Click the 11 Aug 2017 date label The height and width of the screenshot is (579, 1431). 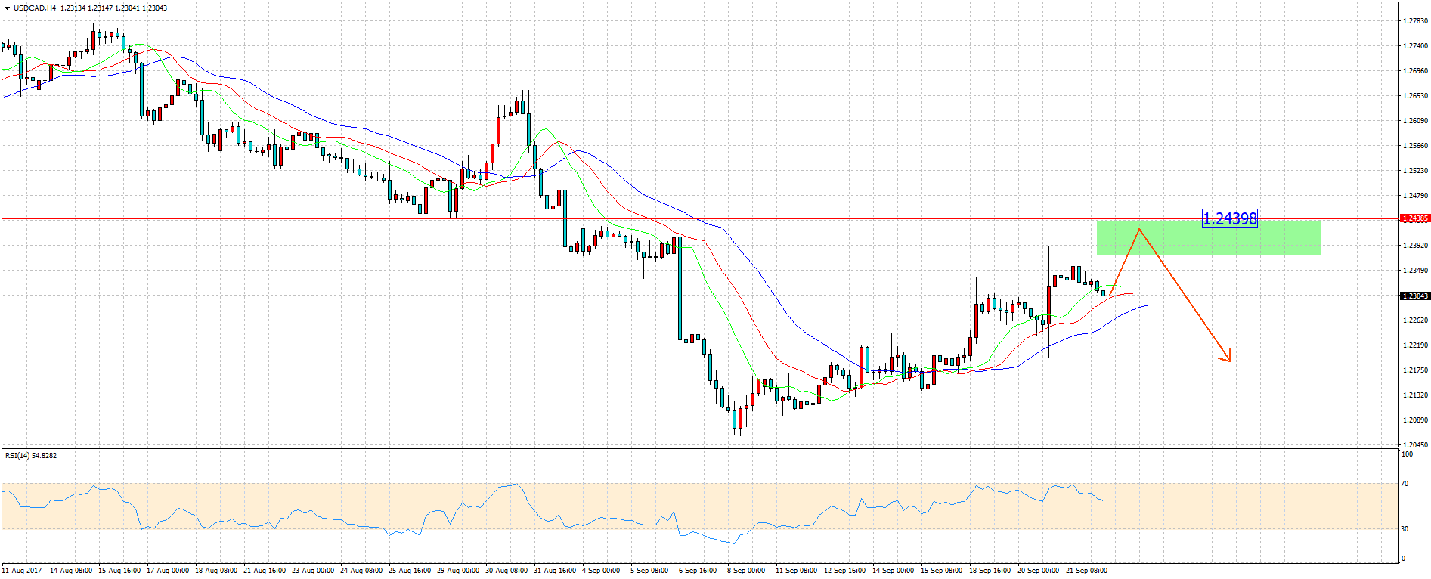(x=23, y=571)
